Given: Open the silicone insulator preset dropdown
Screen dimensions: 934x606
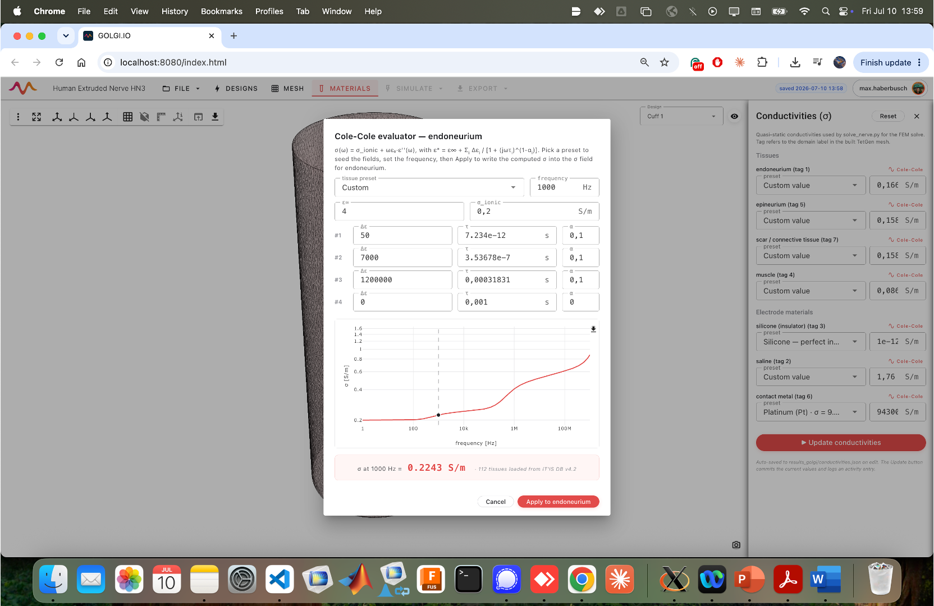Looking at the screenshot, I should (x=811, y=342).
